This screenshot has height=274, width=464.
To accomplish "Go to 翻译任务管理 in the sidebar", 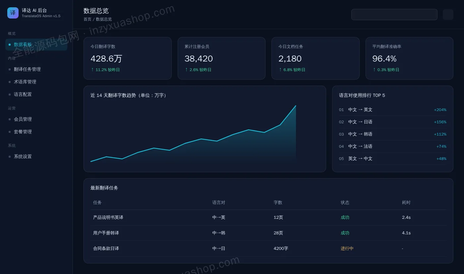I will 36,69.
